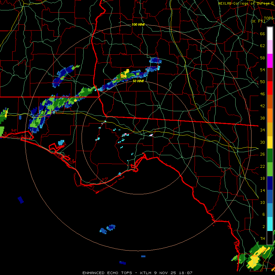
Task: Click the legend value 34
Action: (x=262, y=130)
